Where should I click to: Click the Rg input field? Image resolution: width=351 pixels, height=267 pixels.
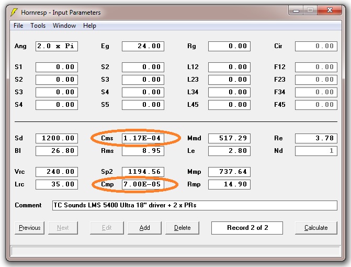tap(229, 46)
